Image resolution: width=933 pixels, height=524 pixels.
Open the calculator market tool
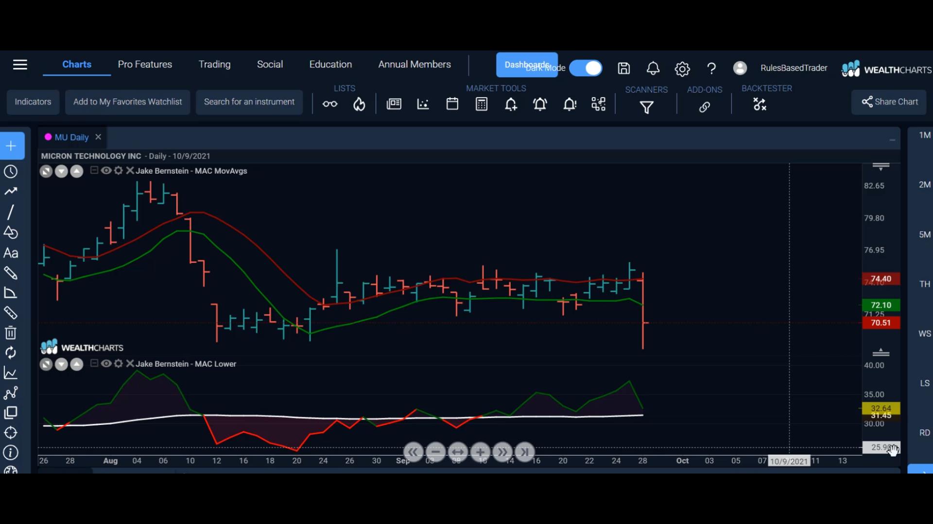[x=482, y=104]
